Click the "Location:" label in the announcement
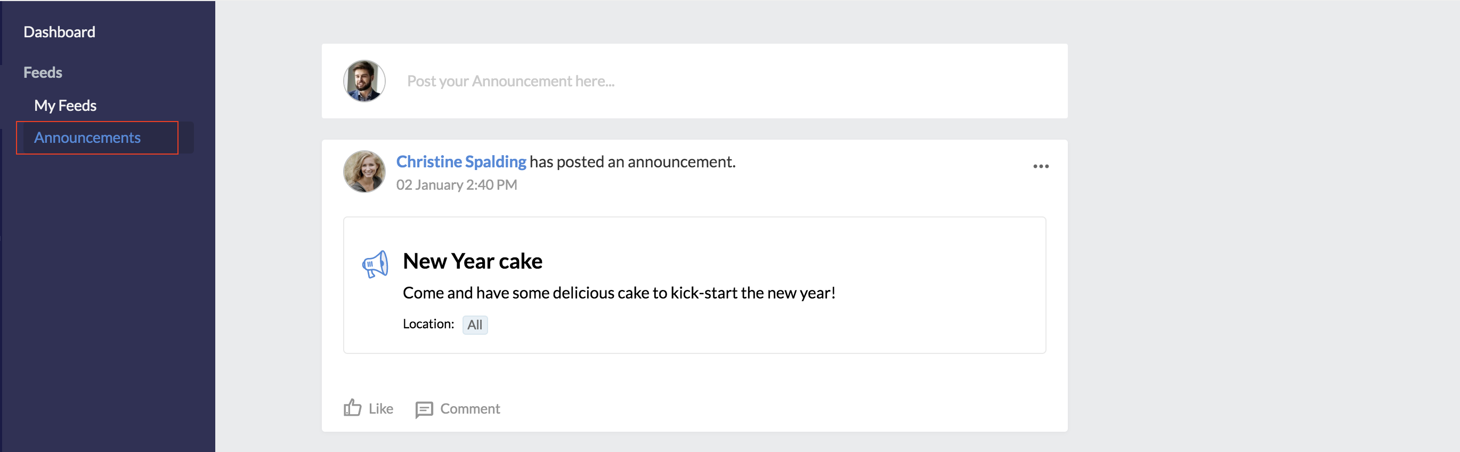This screenshot has width=1460, height=452. 428,324
